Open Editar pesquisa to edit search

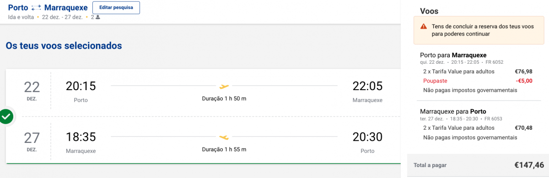tap(116, 8)
